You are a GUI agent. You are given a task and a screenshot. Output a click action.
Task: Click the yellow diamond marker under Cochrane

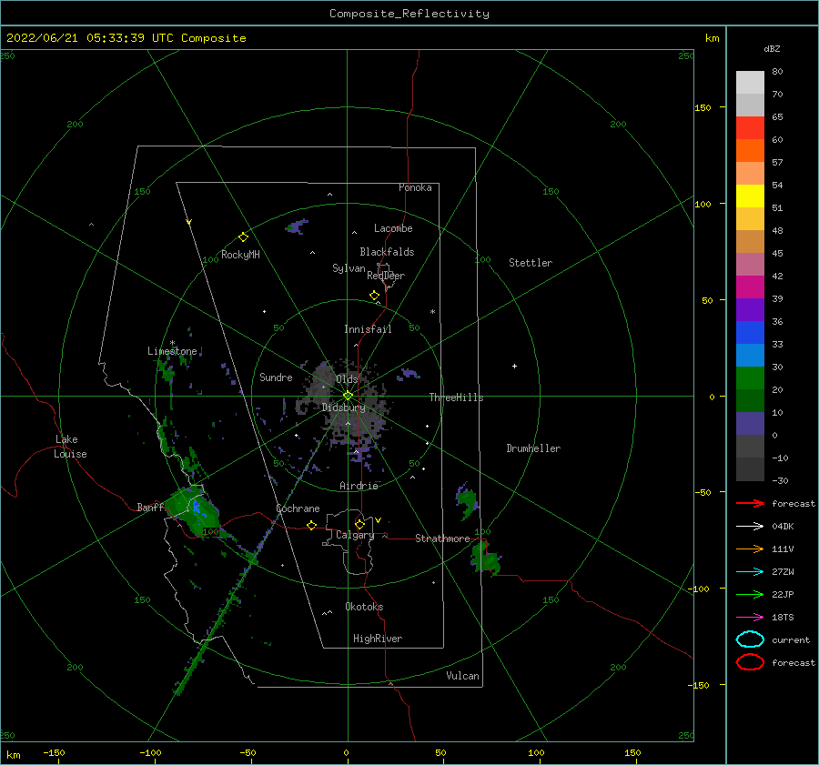click(312, 525)
